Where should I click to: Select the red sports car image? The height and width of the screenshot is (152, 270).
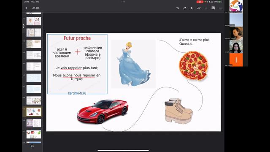click(103, 111)
